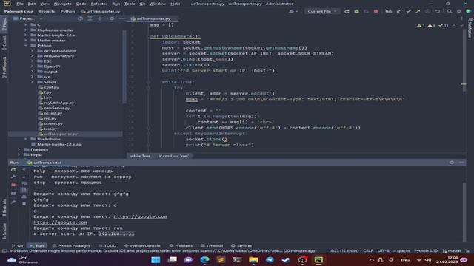Click the scroll up arrow in the Run panel
The height and width of the screenshot is (266, 474).
pos(24,170)
